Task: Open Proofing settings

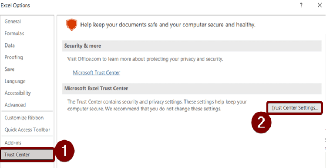Action: 14,57
